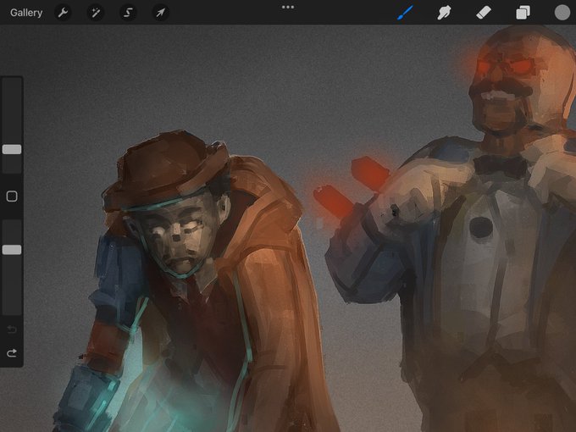Return to the Gallery
Viewport: 576px width, 432px height.
[26, 13]
